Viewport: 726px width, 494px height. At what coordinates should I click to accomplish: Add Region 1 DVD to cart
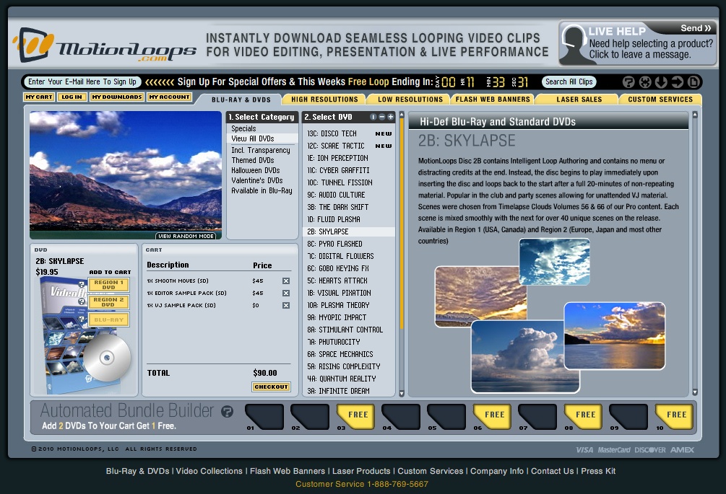pos(108,285)
